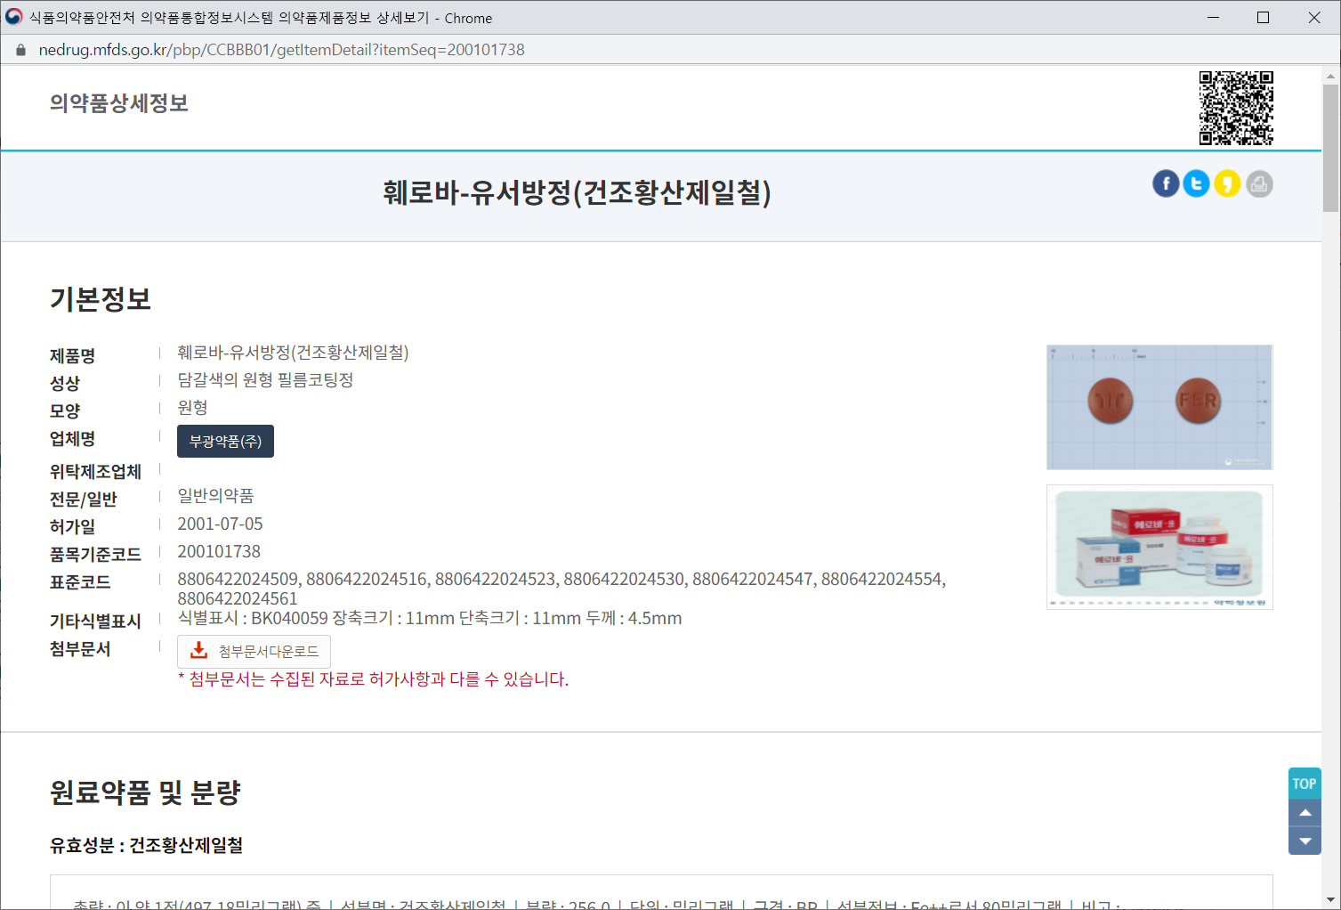Click 성상 field label
This screenshot has height=910, width=1341.
(65, 384)
